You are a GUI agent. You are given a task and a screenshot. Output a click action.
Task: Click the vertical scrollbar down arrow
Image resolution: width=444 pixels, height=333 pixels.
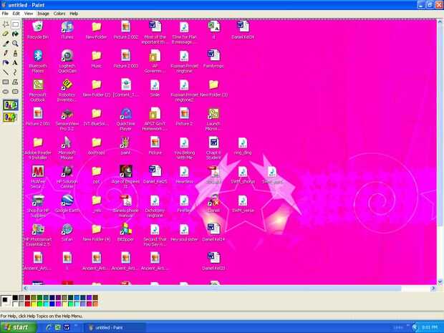click(x=440, y=281)
